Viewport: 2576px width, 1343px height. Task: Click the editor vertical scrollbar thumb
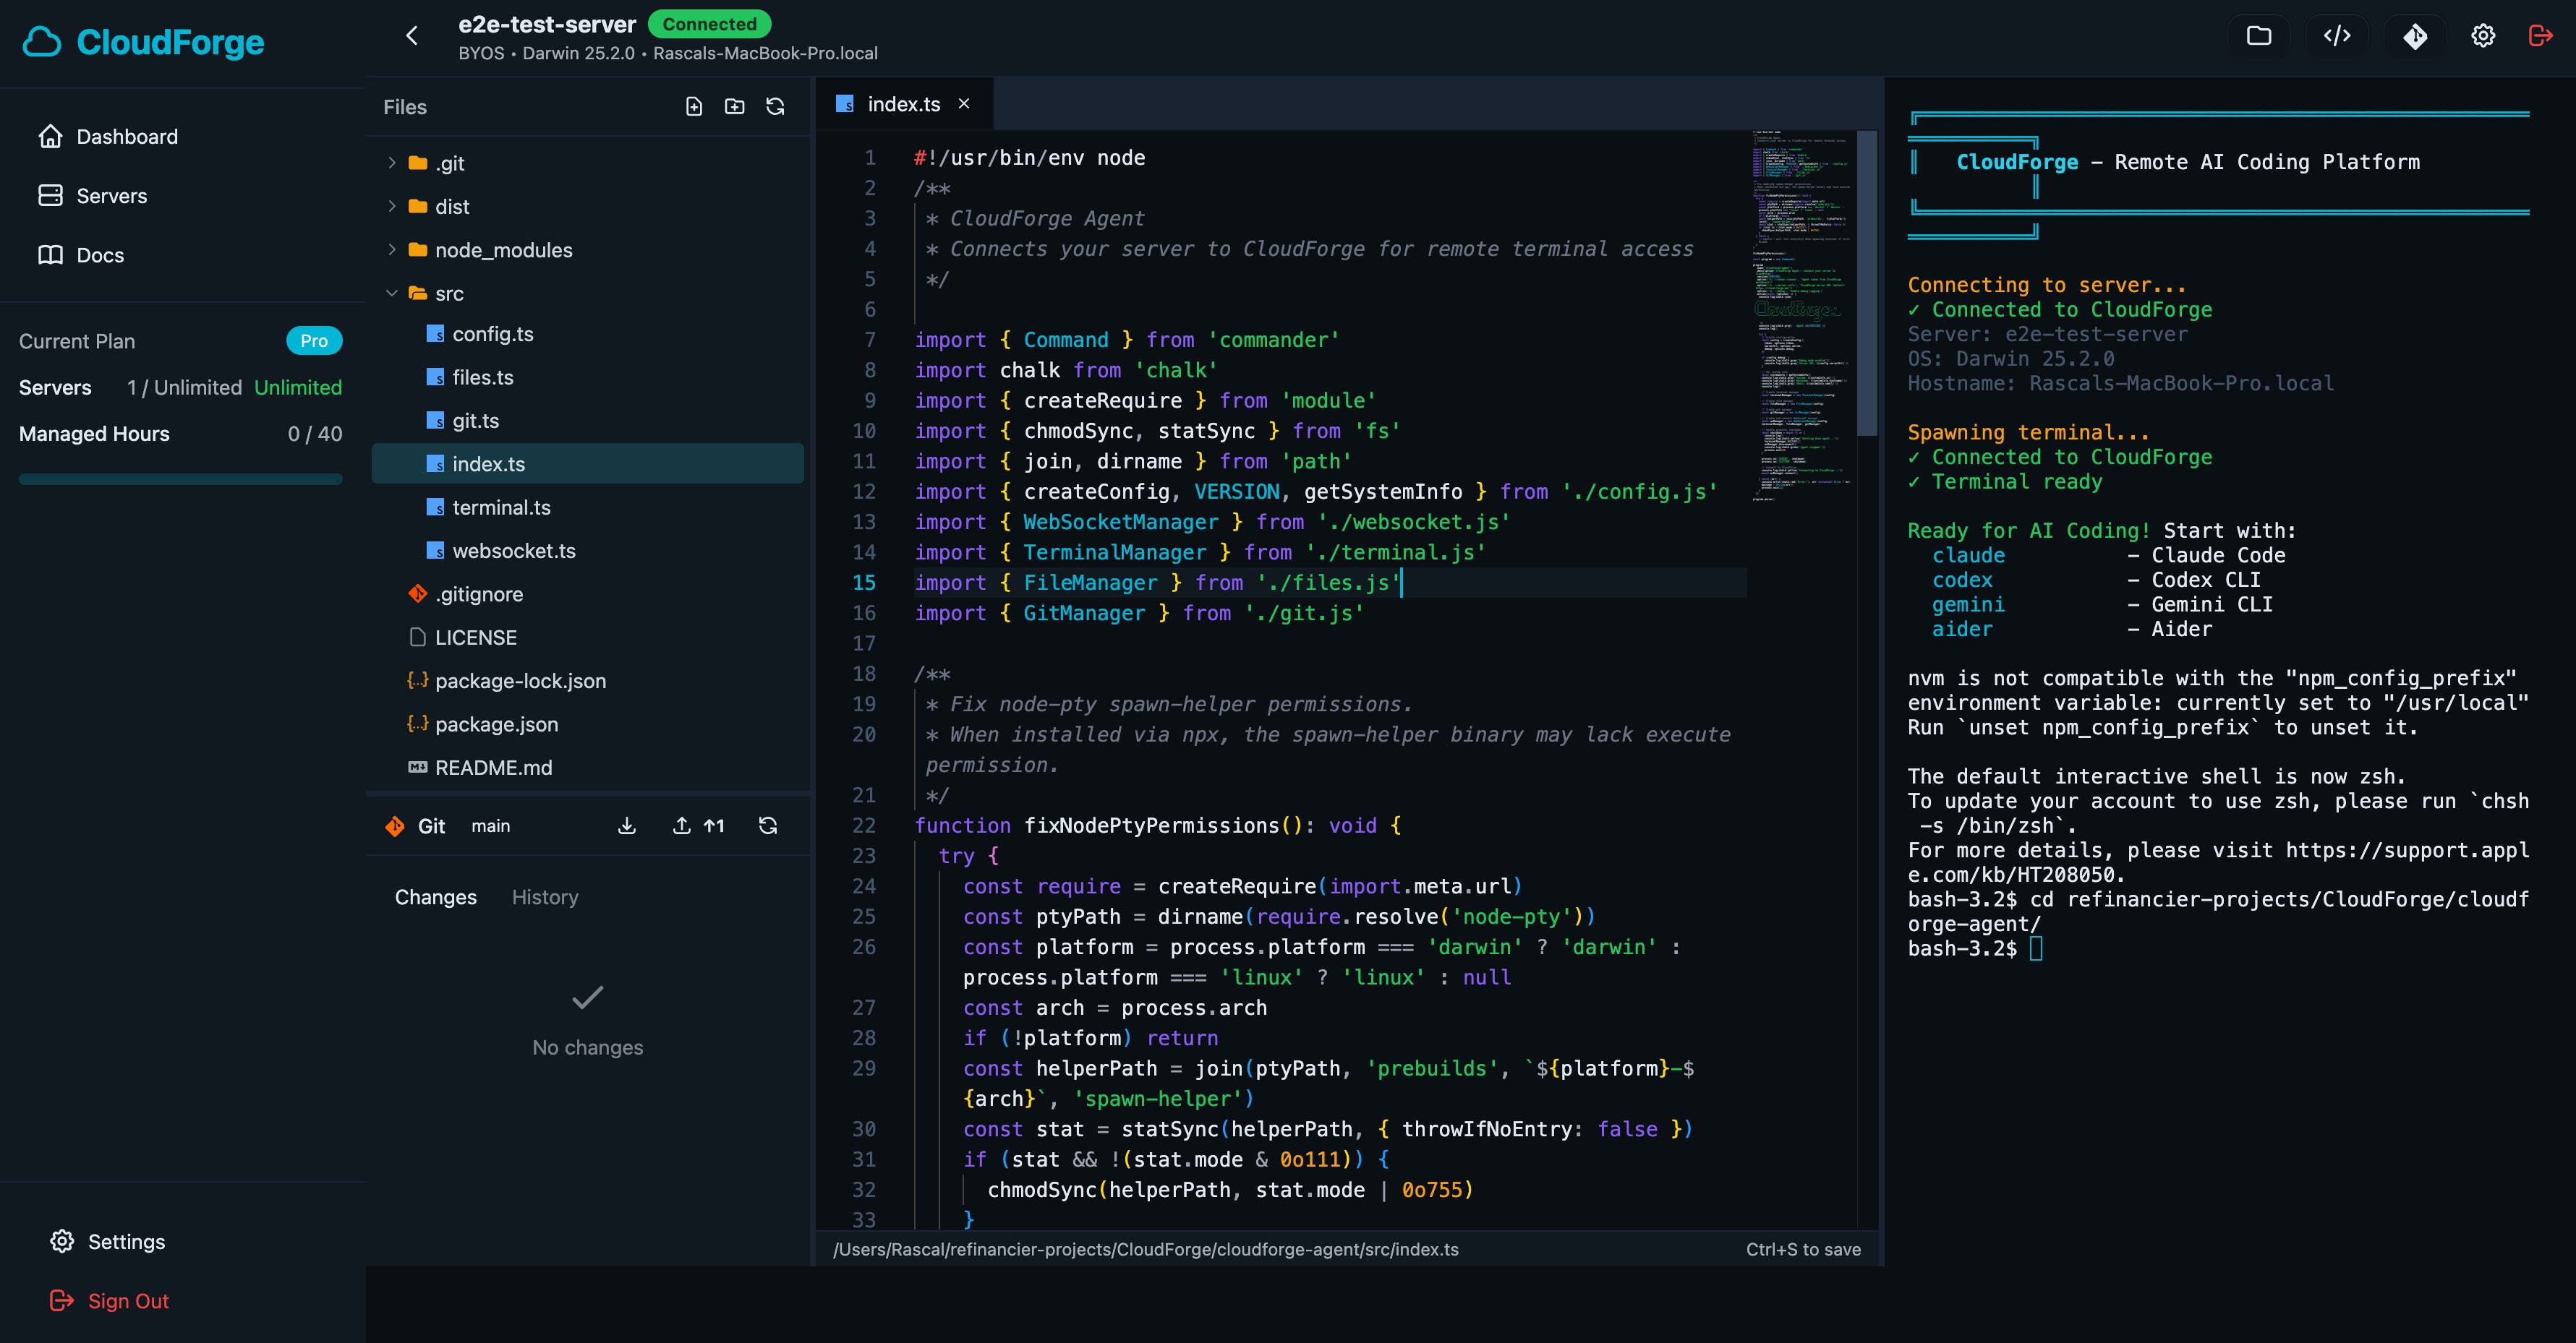pos(1866,283)
